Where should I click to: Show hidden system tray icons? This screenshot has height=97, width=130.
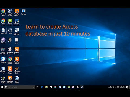(109, 87)
